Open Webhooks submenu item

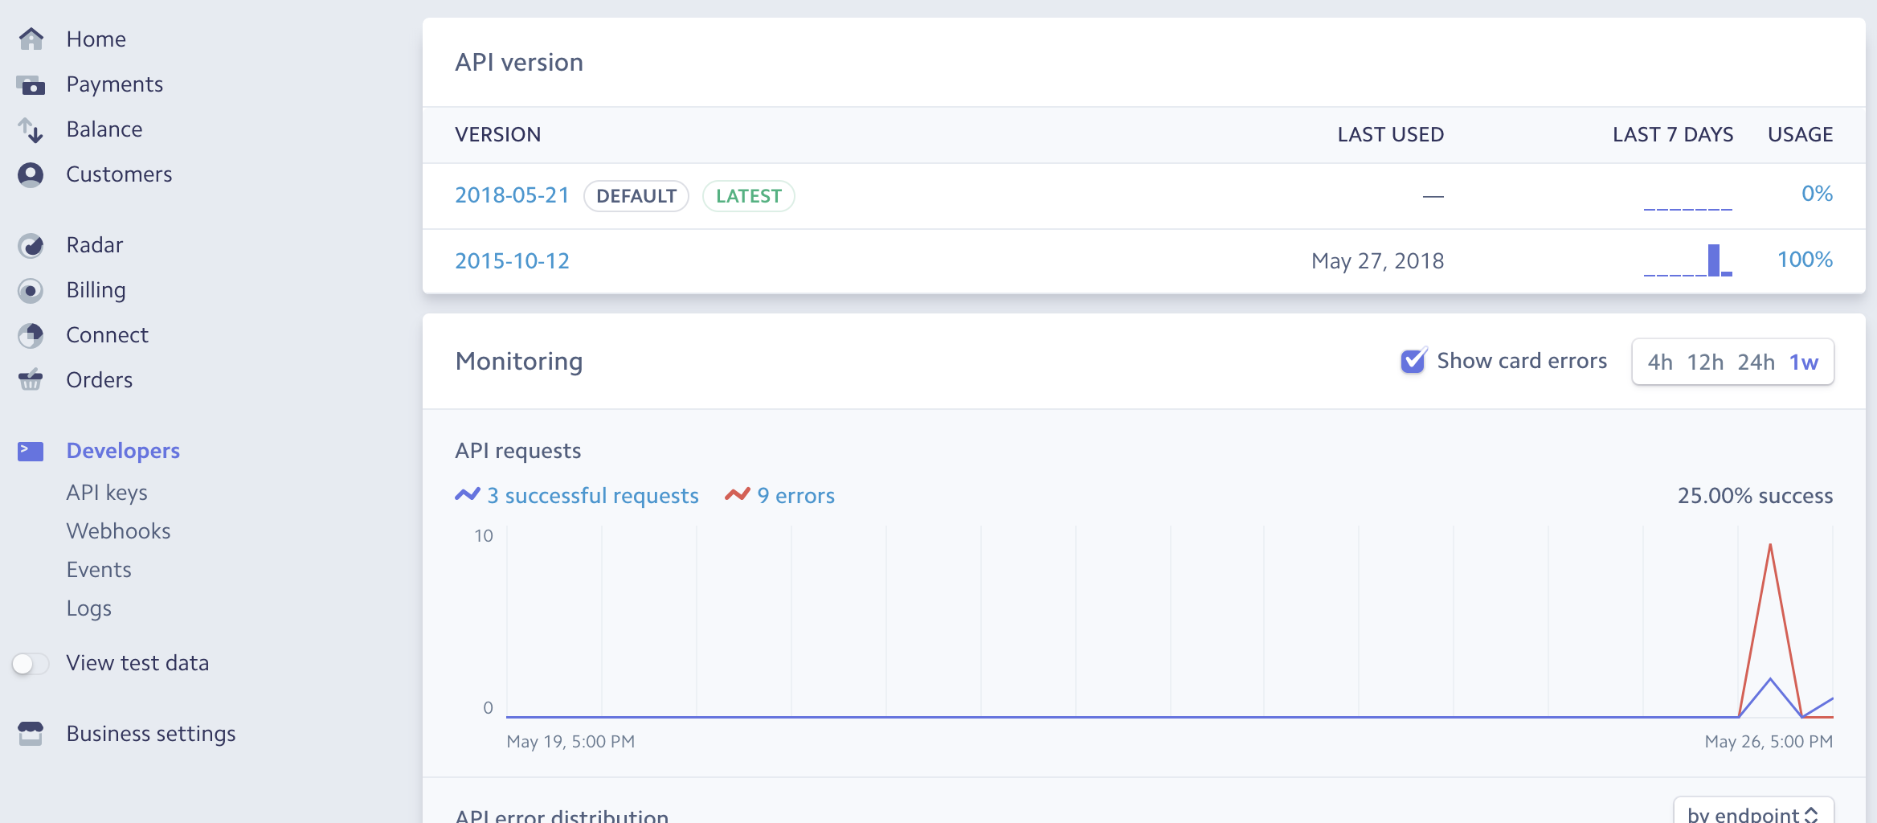coord(118,530)
